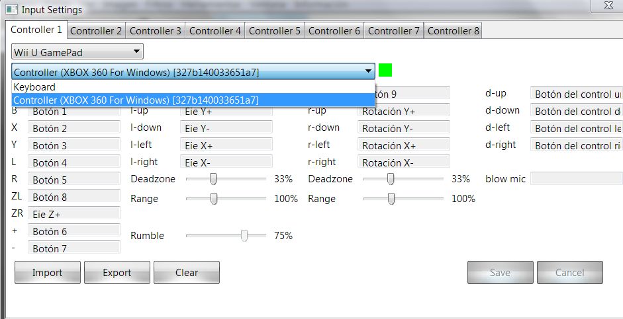The image size is (623, 319).
Task: Import a controller profile
Action: pos(47,273)
